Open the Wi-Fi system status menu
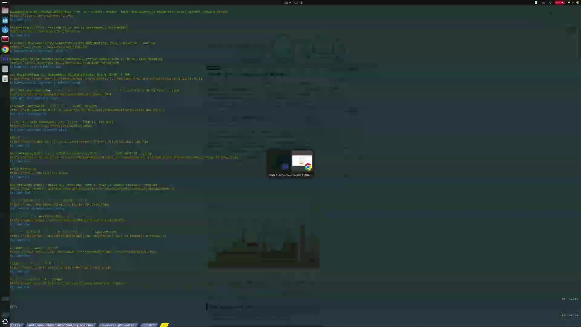 coord(569,2)
